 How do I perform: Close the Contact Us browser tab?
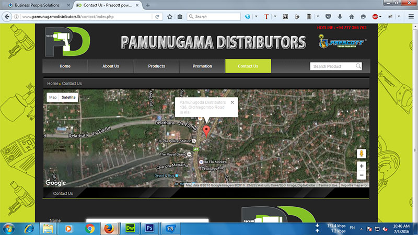(x=137, y=5)
